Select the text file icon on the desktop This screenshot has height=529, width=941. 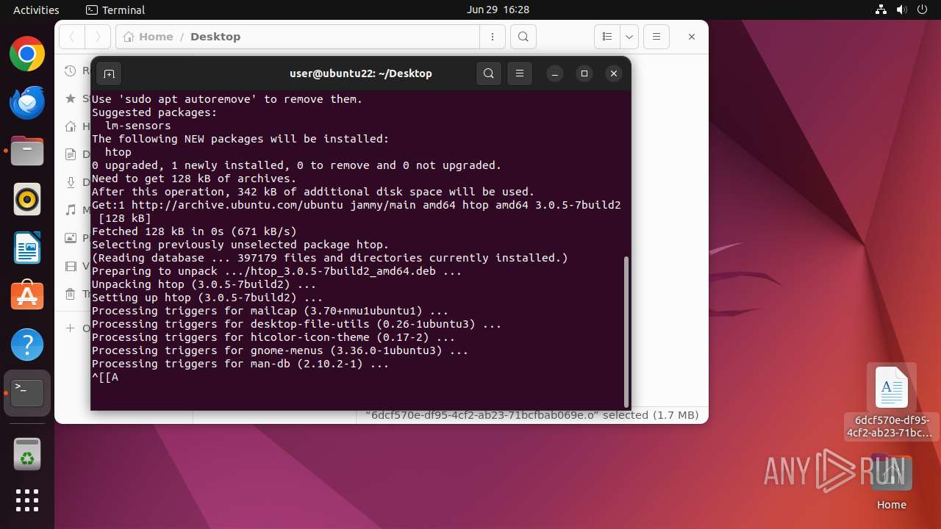pos(892,387)
